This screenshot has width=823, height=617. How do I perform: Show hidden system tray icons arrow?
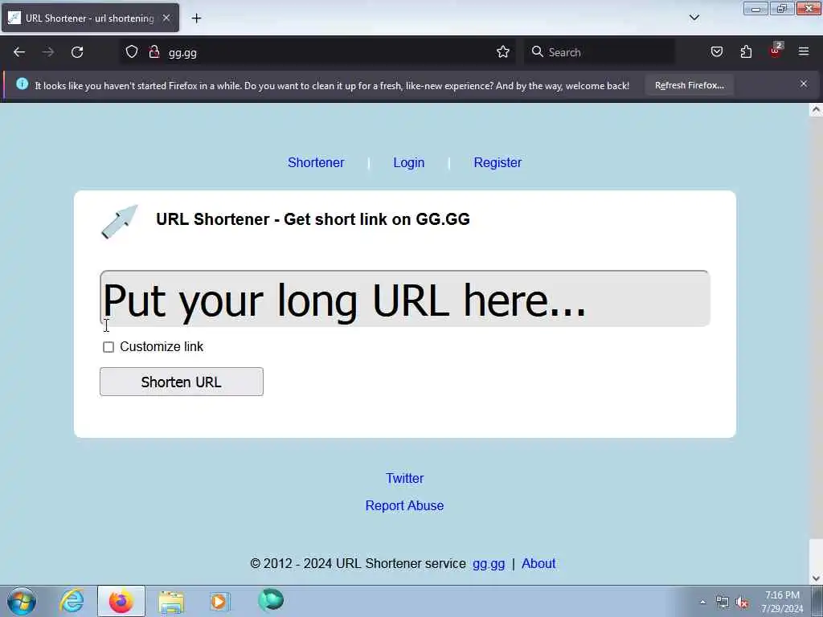(x=702, y=603)
